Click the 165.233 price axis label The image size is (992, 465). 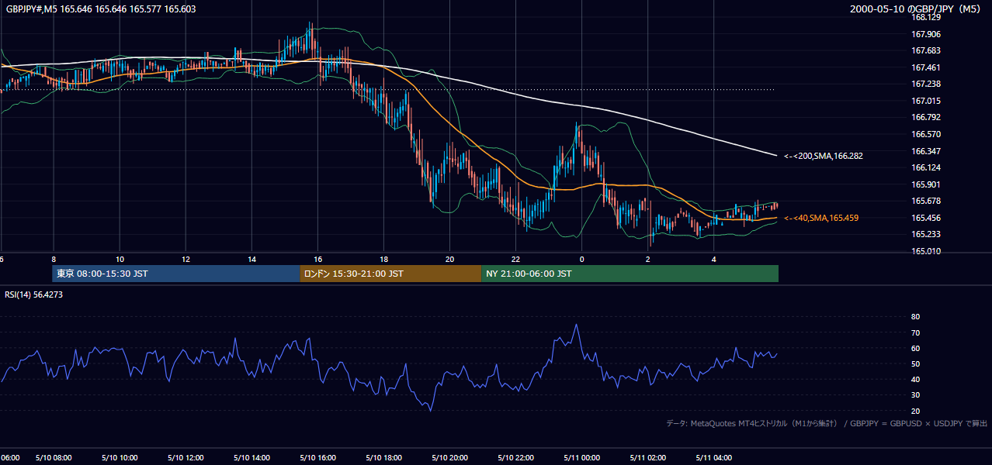tap(925, 234)
